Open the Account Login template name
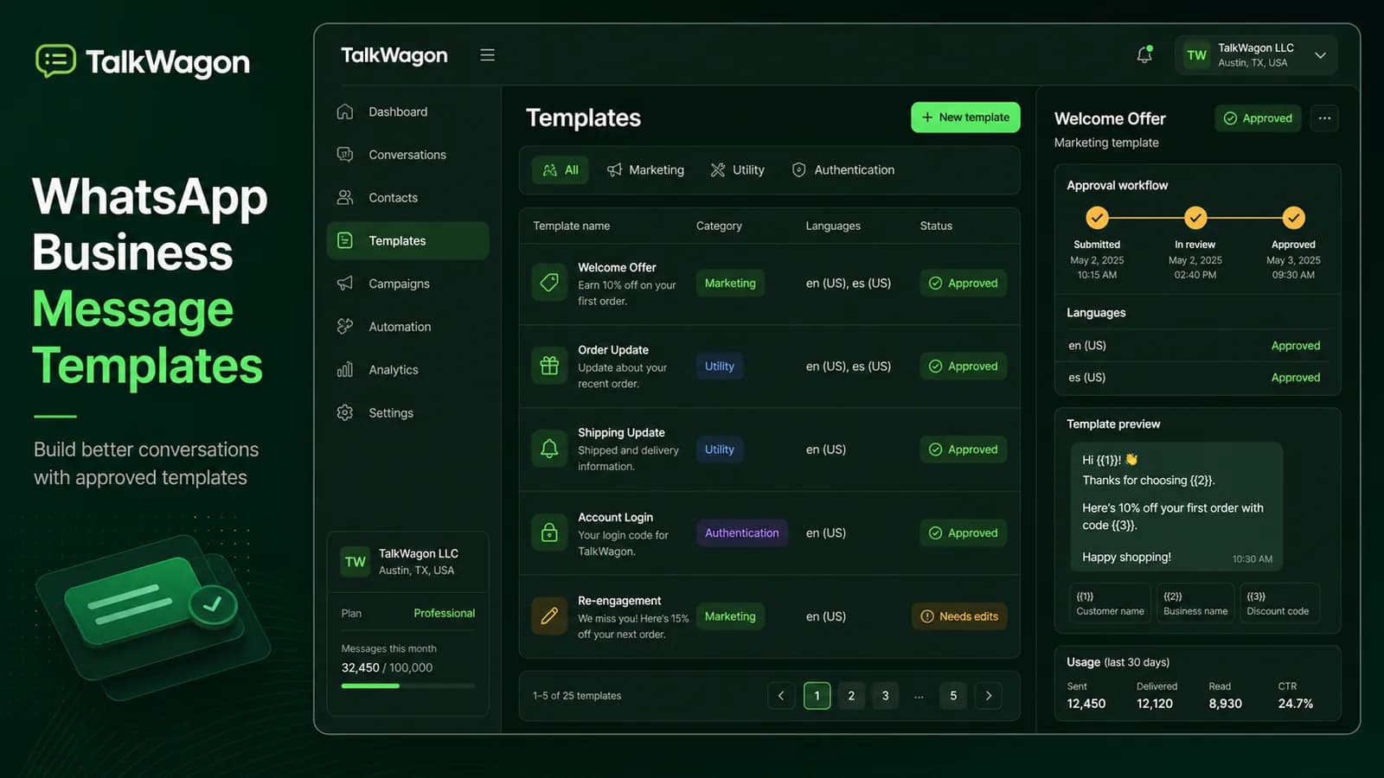This screenshot has height=778, width=1384. pyautogui.click(x=615, y=517)
